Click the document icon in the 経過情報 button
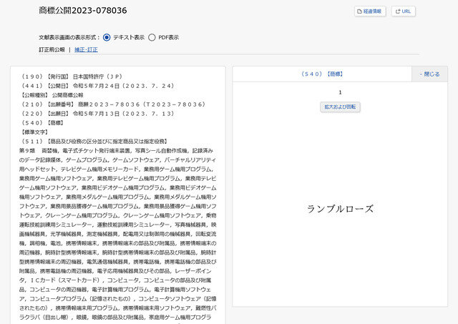This screenshot has height=324, width=458. point(359,11)
